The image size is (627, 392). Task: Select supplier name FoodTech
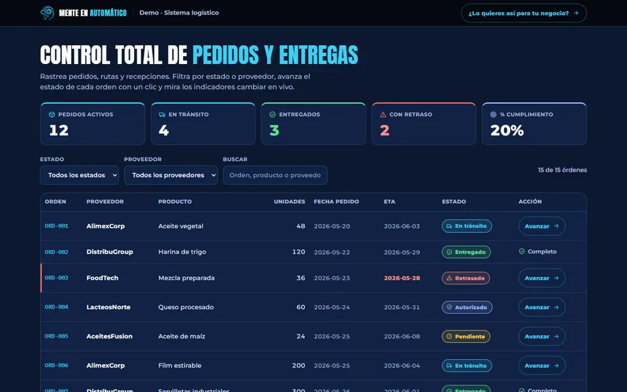point(103,278)
